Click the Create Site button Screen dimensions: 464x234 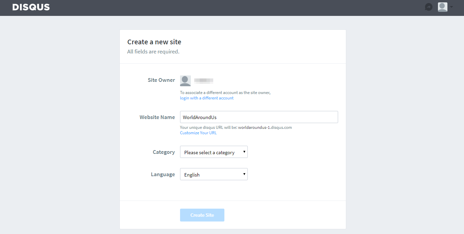pyautogui.click(x=202, y=215)
